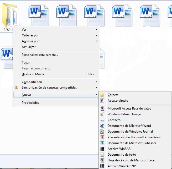Create Documento de Windows Journal

pyautogui.click(x=135, y=132)
